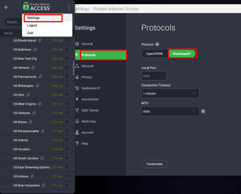Click the Private Internet Access logo
This screenshot has height=194, width=241.
pos(37,7)
